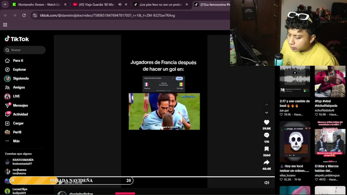
Task: Open richoffdebits4l creator profile link
Action: pyautogui.click(x=324, y=110)
